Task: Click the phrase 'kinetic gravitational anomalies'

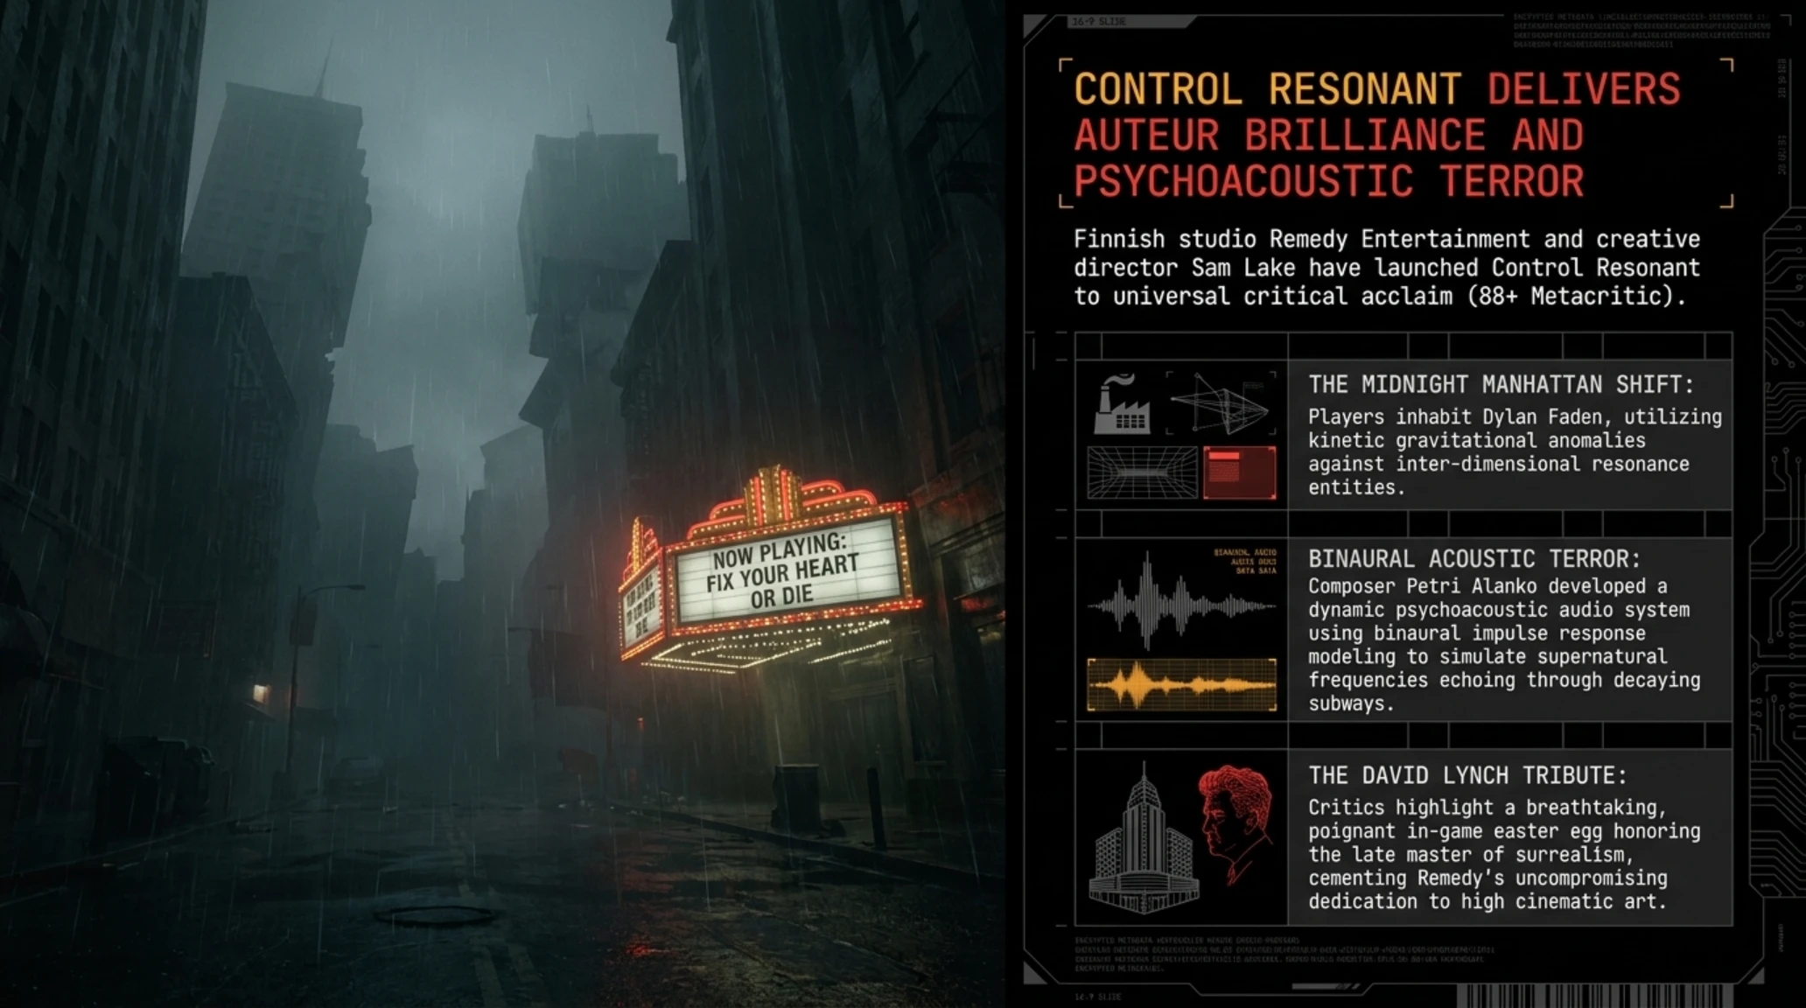Action: (x=1477, y=440)
